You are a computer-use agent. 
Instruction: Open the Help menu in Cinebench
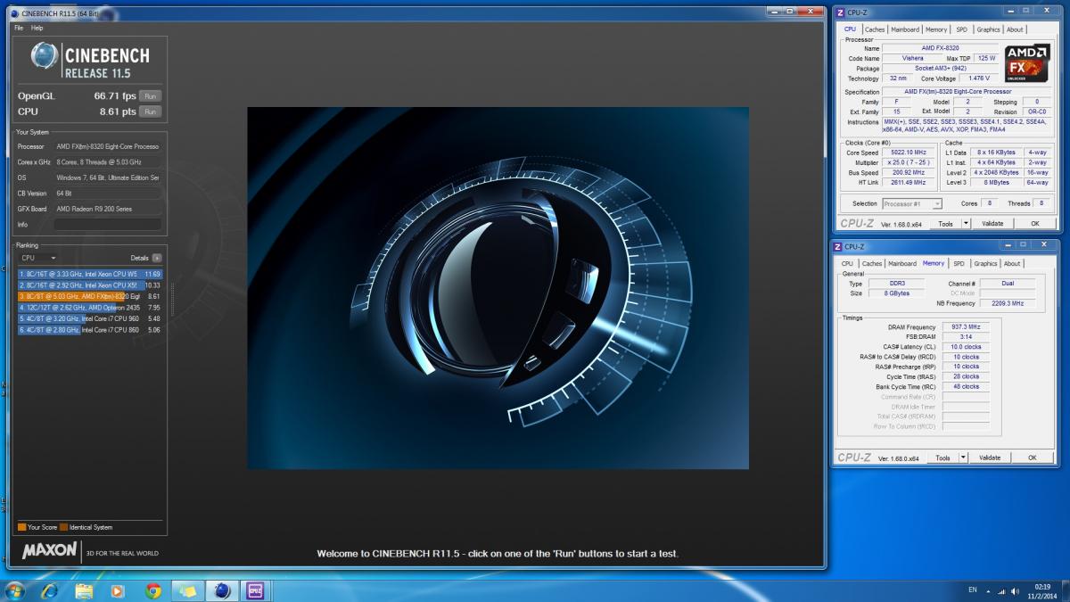pos(37,28)
